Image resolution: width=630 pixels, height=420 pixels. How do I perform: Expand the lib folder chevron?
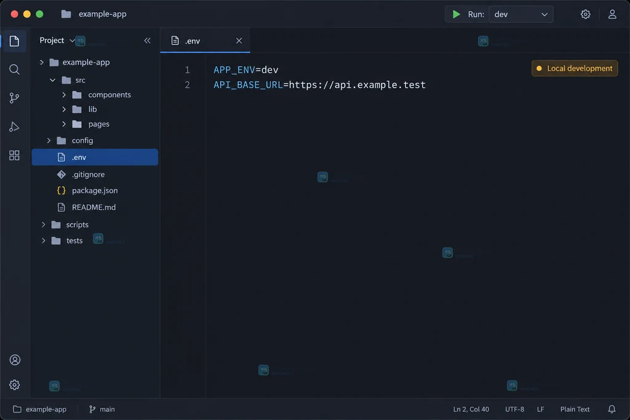64,109
